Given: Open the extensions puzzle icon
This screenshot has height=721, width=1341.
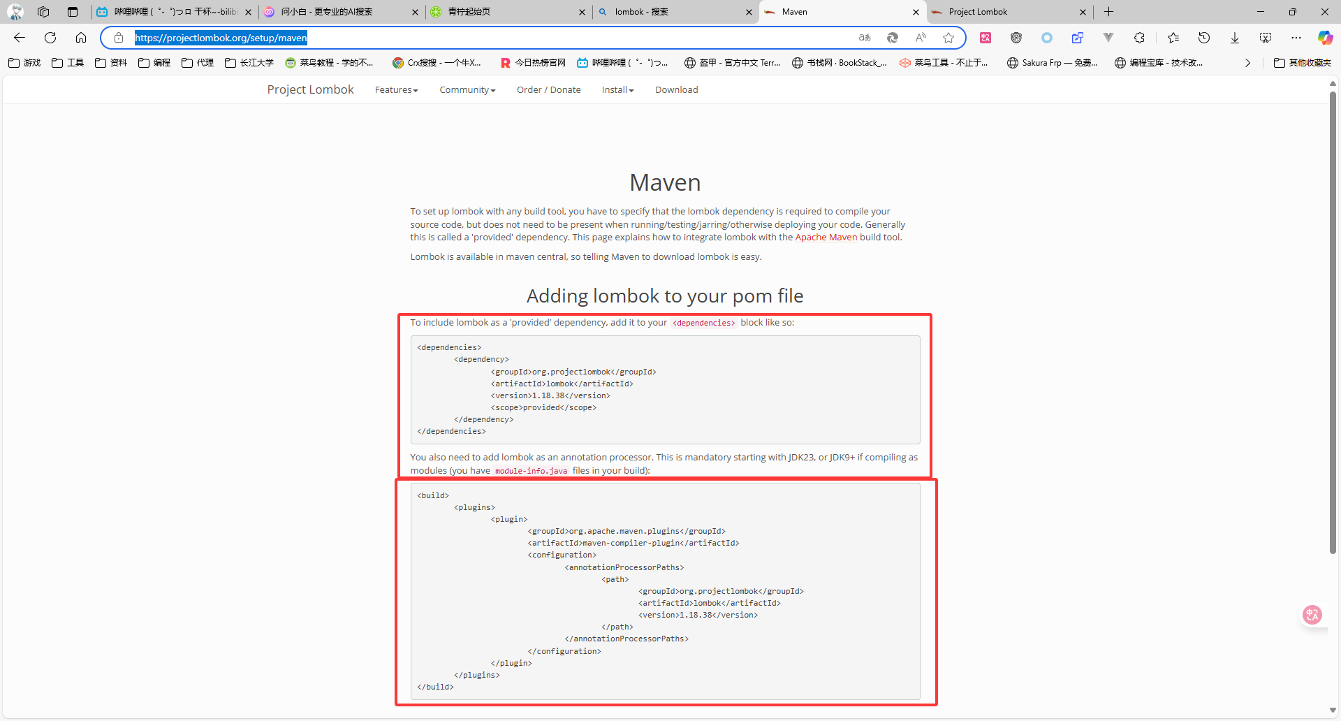Looking at the screenshot, I should pyautogui.click(x=1139, y=38).
